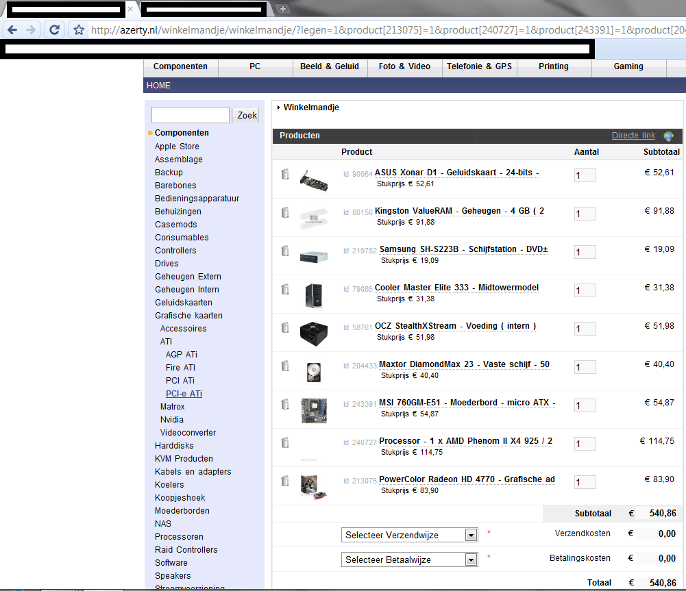Open Apple Store sidebar category
The image size is (686, 591).
pos(177,147)
